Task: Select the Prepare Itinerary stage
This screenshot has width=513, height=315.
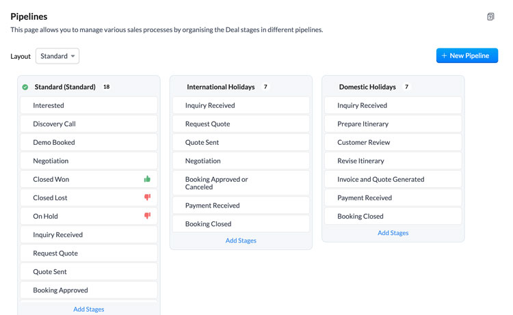Action: click(393, 124)
